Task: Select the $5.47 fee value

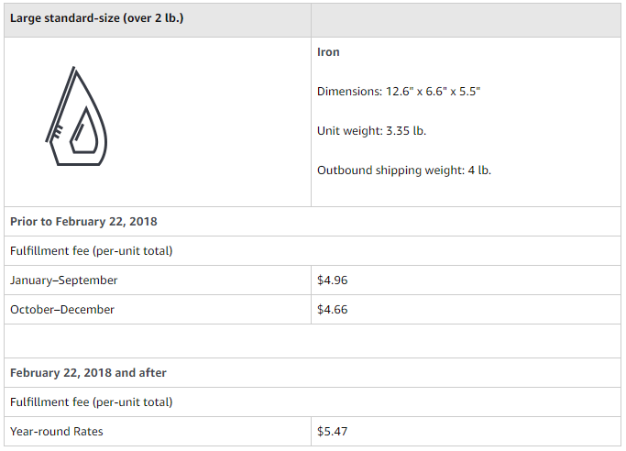Action: tap(332, 432)
